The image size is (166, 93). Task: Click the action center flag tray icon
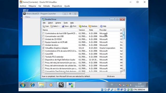120,85
